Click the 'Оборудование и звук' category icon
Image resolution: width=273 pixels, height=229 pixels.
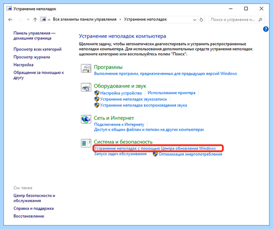click(86, 87)
